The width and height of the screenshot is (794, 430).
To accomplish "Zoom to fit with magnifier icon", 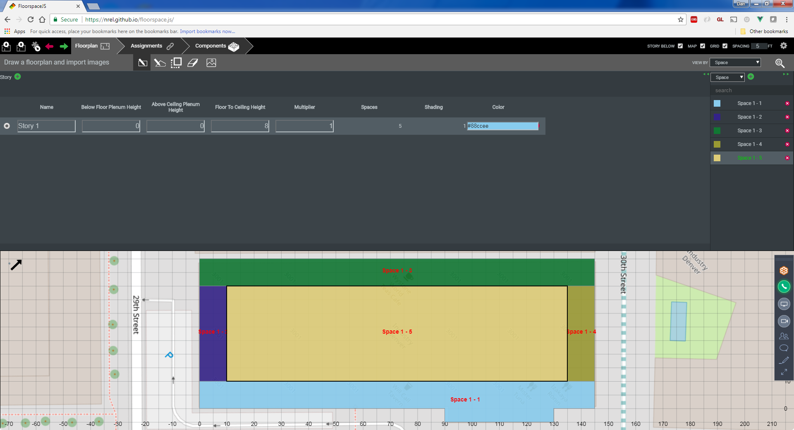I will pyautogui.click(x=780, y=63).
